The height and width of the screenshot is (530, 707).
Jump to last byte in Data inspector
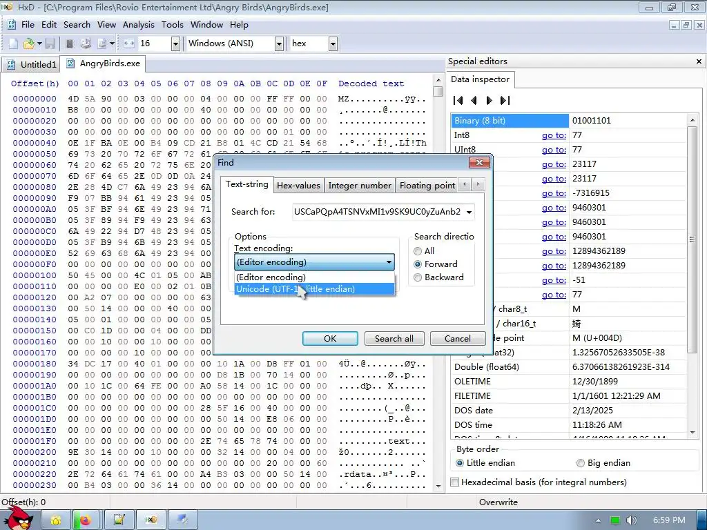point(505,100)
